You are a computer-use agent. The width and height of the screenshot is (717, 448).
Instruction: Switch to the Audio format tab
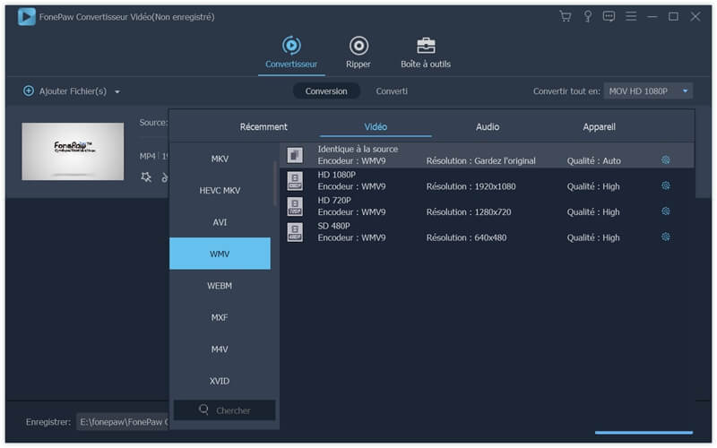[488, 126]
